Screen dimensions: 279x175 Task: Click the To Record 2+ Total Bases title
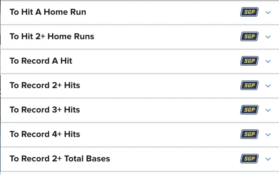coord(60,159)
